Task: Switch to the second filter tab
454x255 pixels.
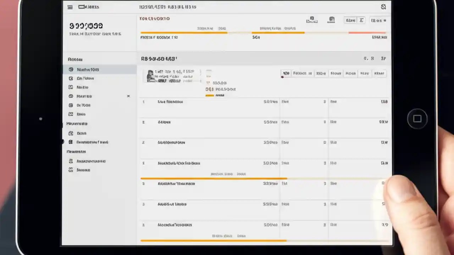Action: [302, 73]
